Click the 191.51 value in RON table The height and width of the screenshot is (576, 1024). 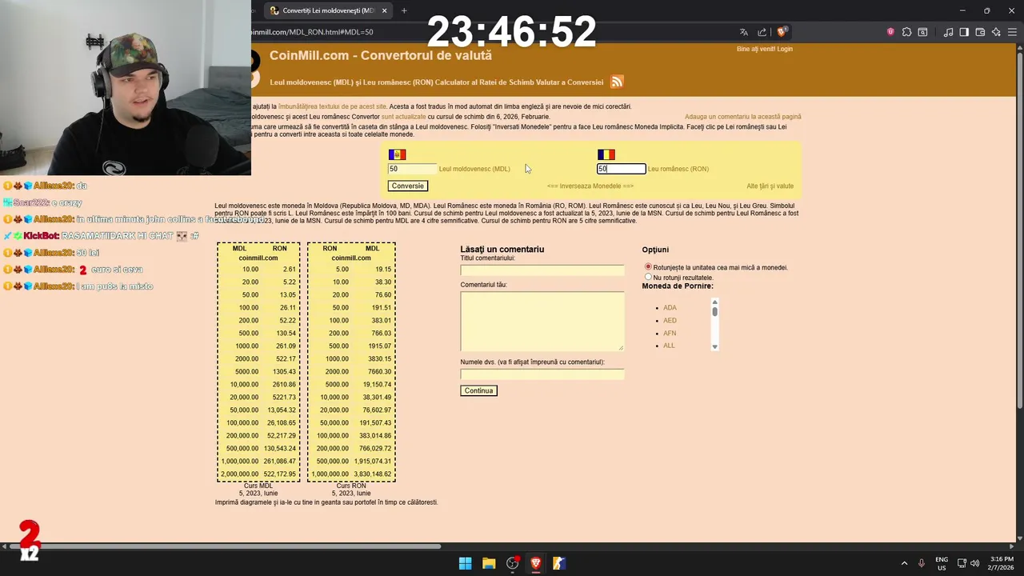click(x=382, y=307)
